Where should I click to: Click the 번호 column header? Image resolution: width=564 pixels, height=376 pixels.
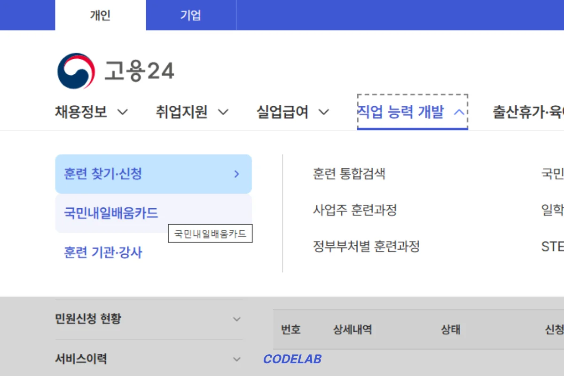pyautogui.click(x=290, y=330)
